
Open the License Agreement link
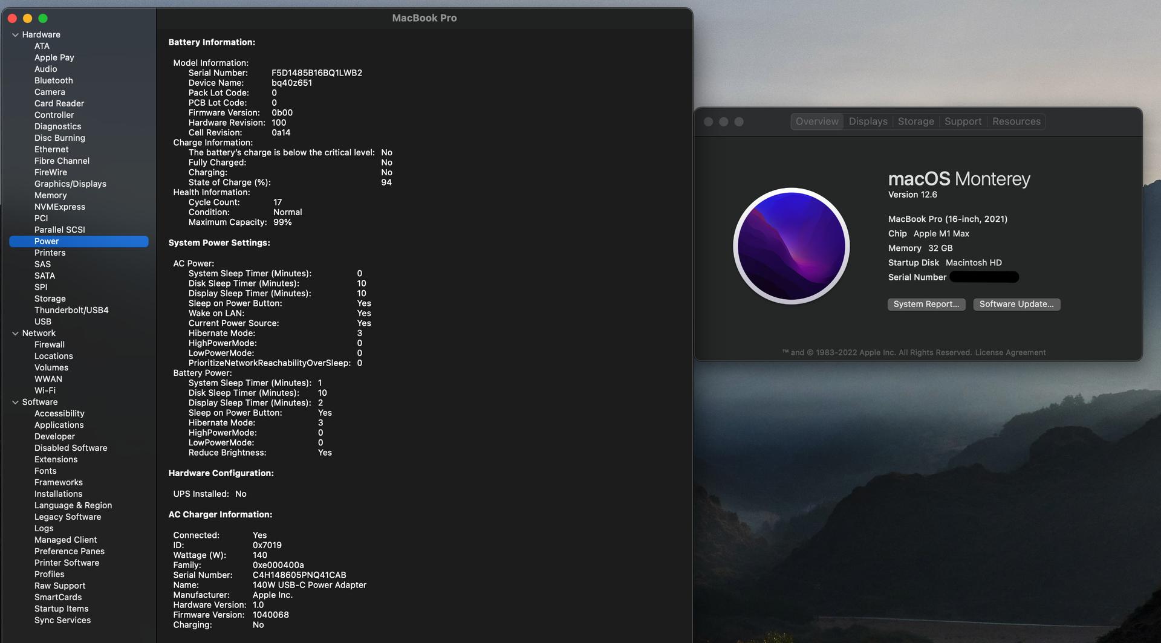click(x=1010, y=353)
